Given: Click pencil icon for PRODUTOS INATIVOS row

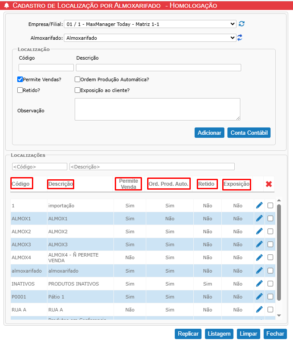Looking at the screenshot, I should point(259,283).
